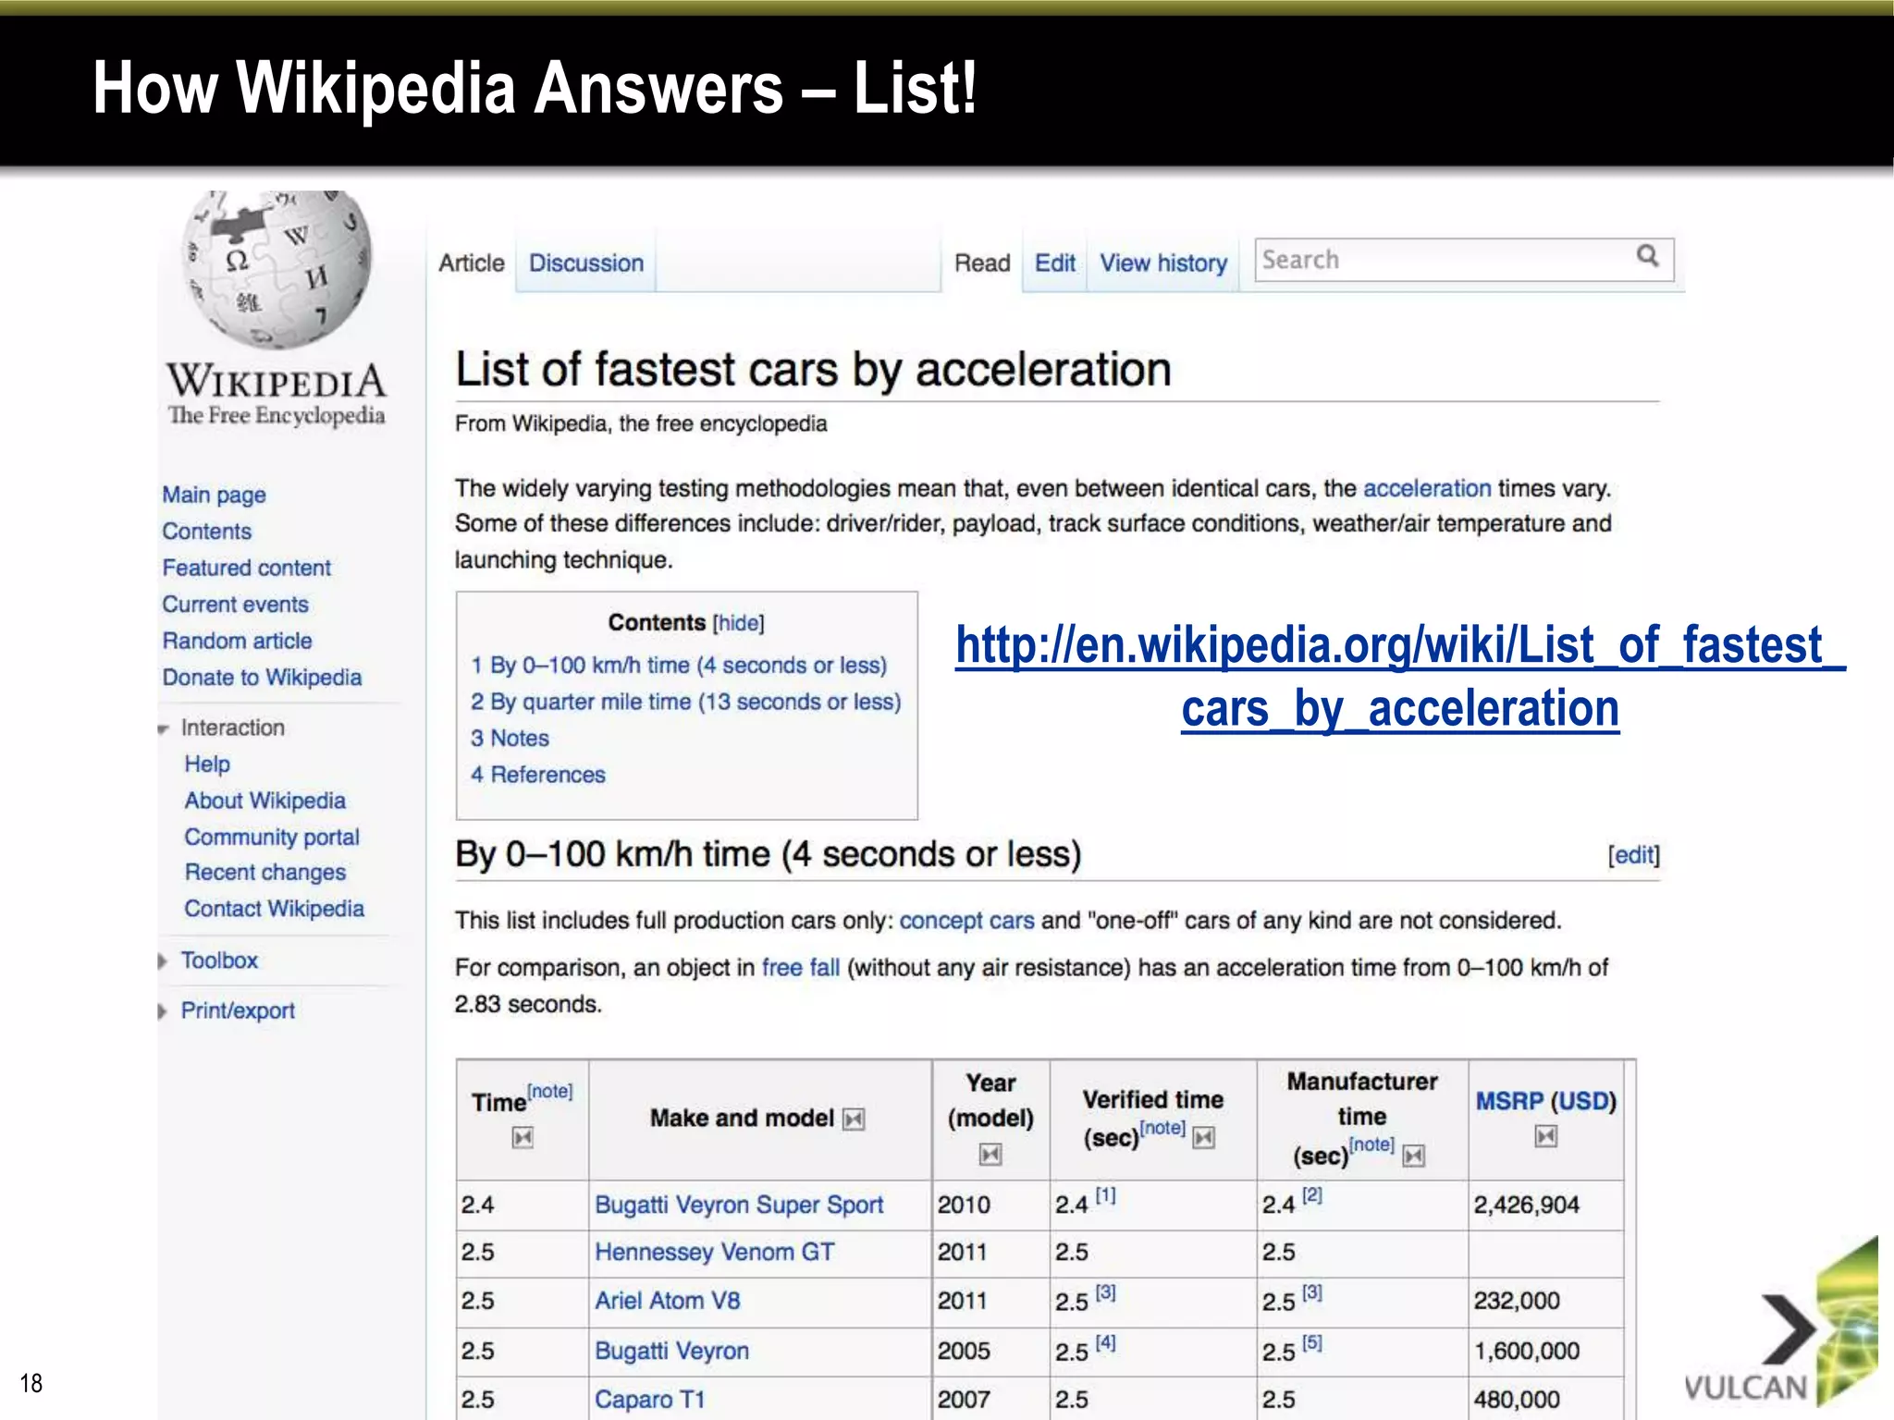
Task: Sort table by Verified time icon
Action: click(x=1203, y=1137)
